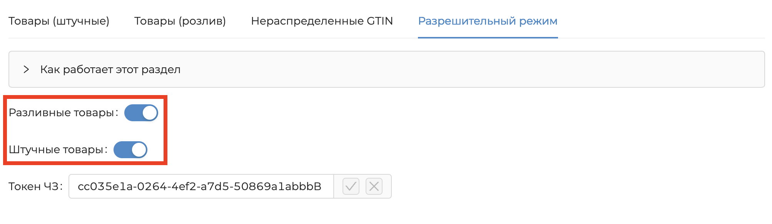The image size is (772, 224).
Task: Switch to the Товары (штучные) tab
Action: (59, 21)
